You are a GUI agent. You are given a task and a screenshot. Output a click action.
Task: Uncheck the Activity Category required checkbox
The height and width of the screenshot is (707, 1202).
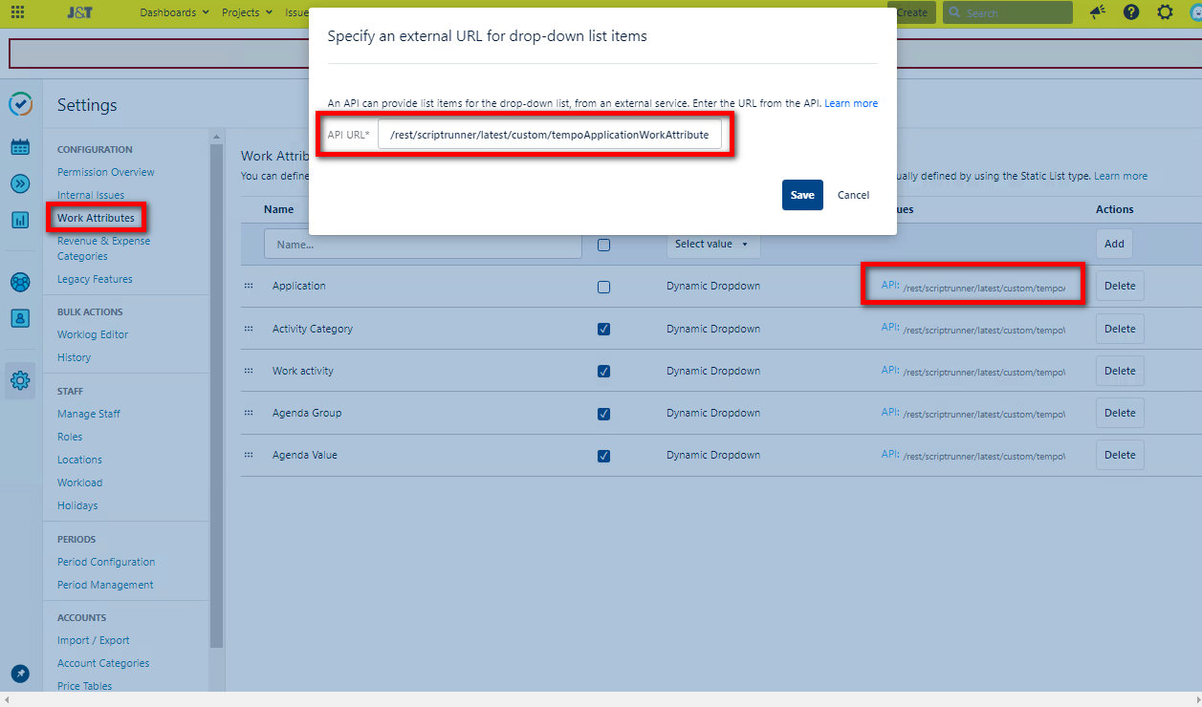coord(603,329)
